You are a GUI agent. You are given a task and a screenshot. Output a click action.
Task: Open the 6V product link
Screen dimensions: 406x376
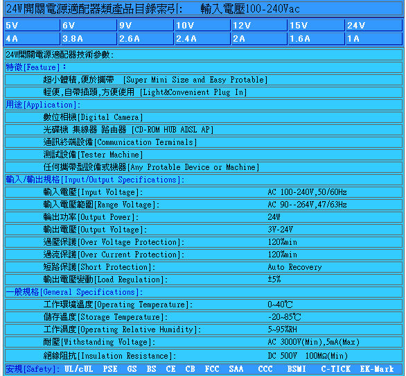point(89,26)
